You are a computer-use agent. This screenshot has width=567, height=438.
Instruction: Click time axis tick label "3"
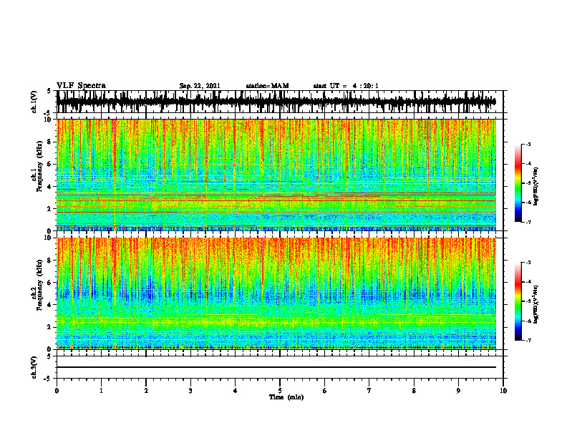(x=190, y=391)
